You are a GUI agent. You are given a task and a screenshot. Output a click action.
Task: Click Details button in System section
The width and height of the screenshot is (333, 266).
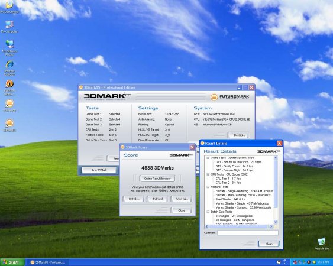tap(239, 135)
